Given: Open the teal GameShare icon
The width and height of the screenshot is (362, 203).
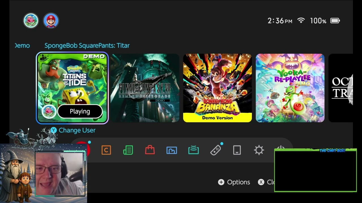Looking at the screenshot, I should 193,150.
